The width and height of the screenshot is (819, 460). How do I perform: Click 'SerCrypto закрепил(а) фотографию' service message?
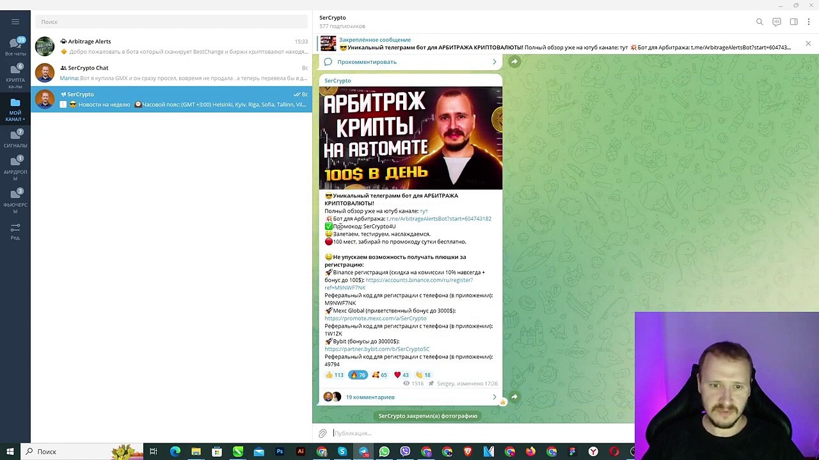point(428,416)
